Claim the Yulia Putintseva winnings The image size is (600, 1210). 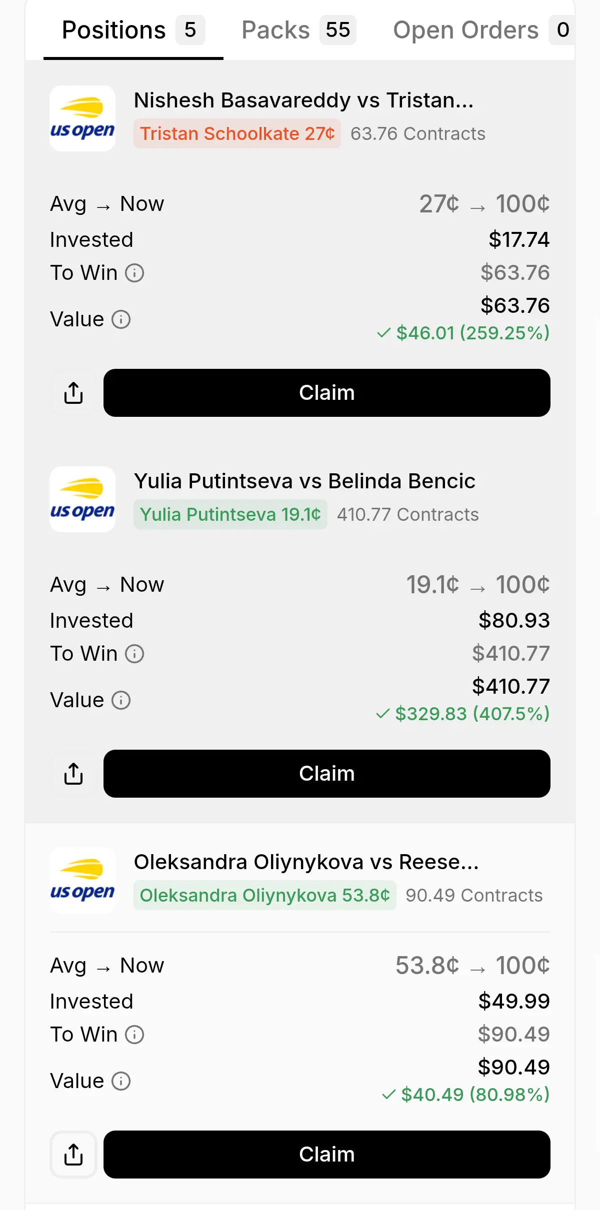[x=326, y=774]
